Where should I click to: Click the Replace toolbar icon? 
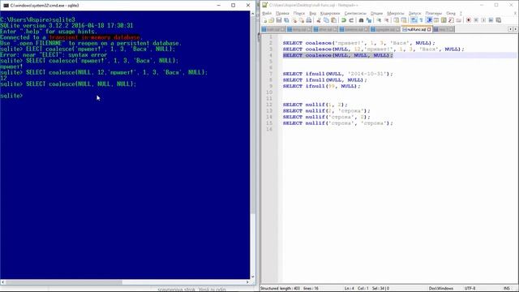[x=369, y=20]
